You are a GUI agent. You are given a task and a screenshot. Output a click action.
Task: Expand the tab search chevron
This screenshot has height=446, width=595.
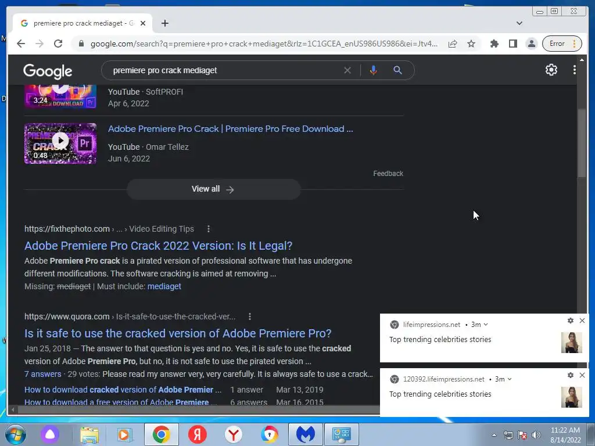coord(519,23)
